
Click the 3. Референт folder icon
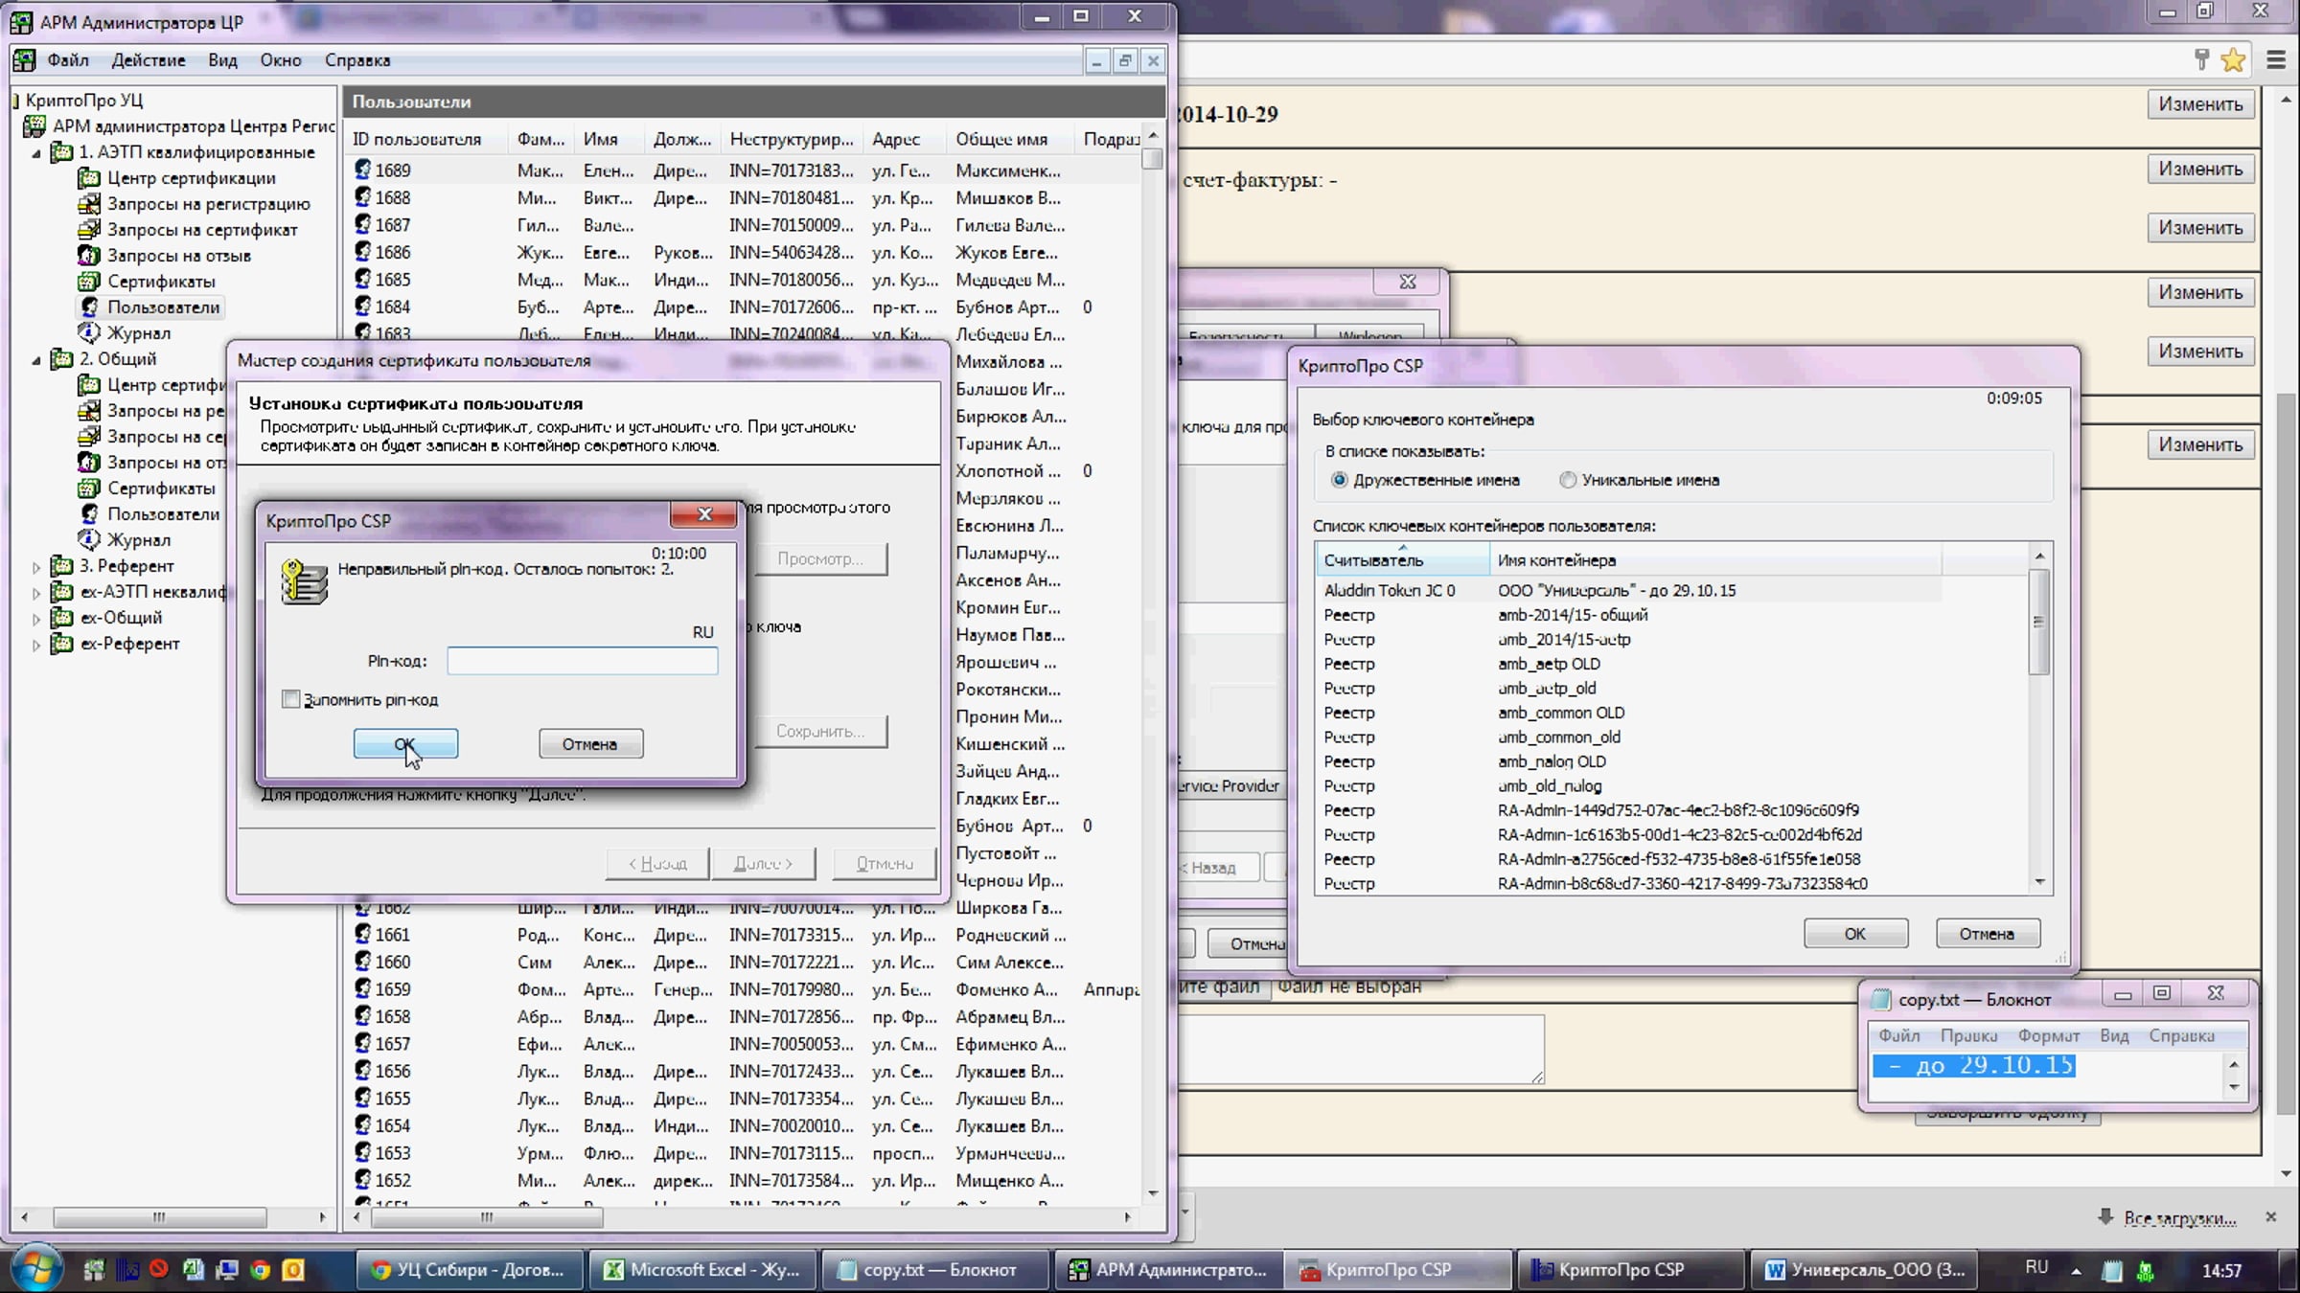tap(62, 566)
